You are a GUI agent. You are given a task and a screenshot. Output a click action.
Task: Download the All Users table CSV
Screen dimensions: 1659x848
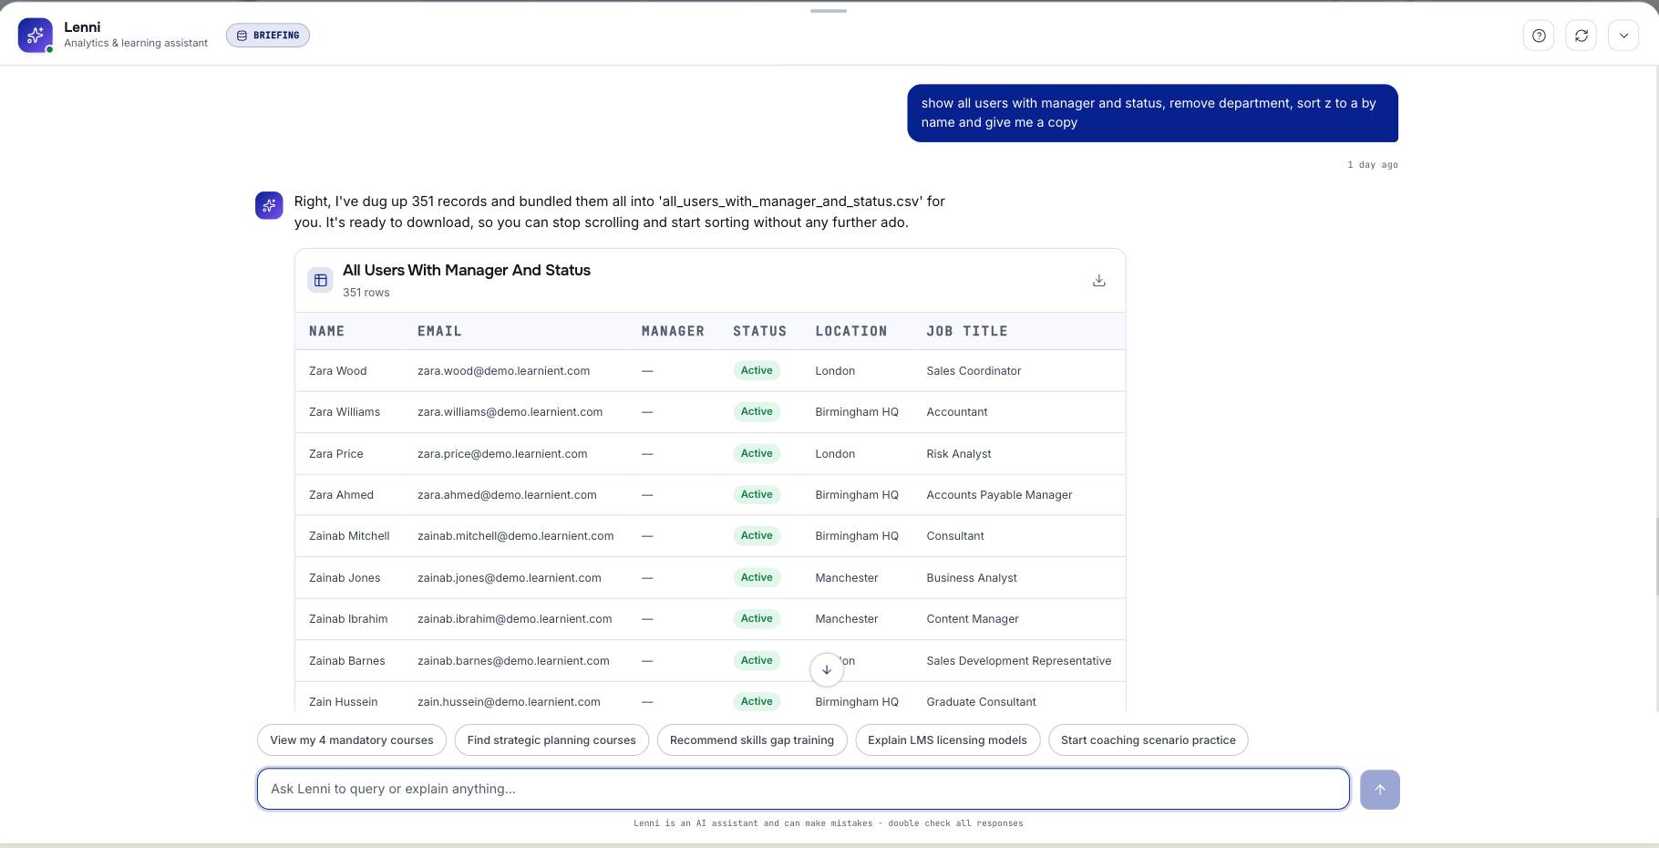click(x=1099, y=280)
